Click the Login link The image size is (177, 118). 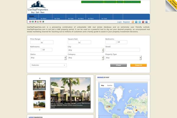click(x=119, y=22)
